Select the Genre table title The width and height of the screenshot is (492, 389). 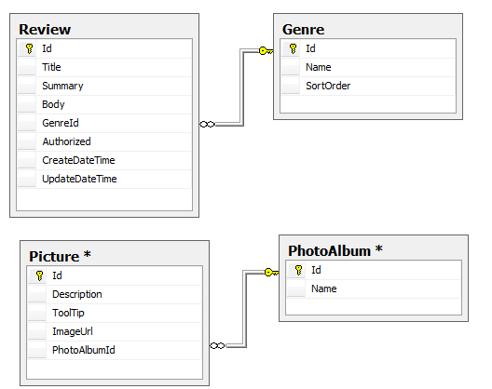[x=303, y=30]
